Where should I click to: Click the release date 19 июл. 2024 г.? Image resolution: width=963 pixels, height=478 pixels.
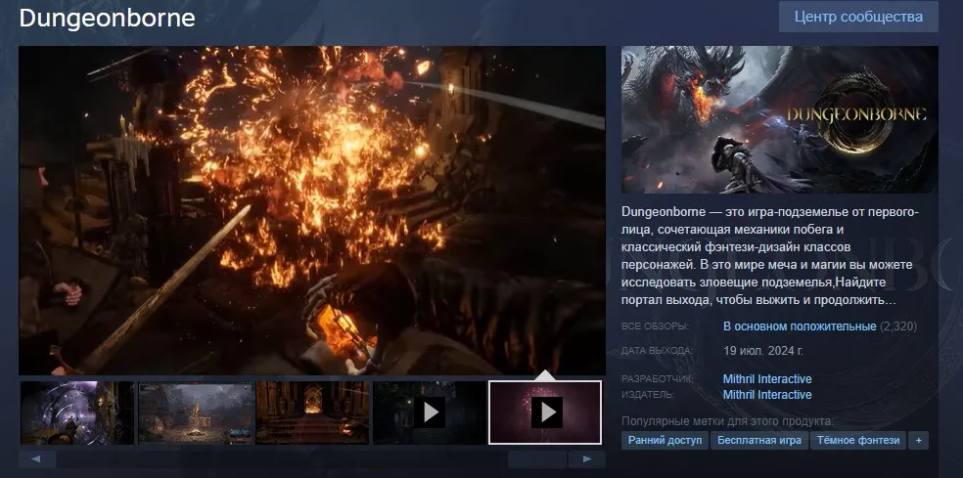coord(763,351)
